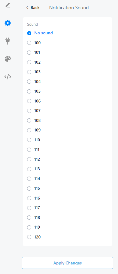118x274 pixels.
Task: Select the No sound radio option
Action: pos(29,33)
